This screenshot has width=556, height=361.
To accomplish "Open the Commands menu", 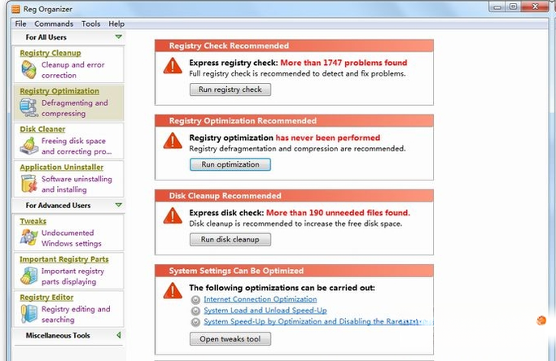I will click(54, 24).
